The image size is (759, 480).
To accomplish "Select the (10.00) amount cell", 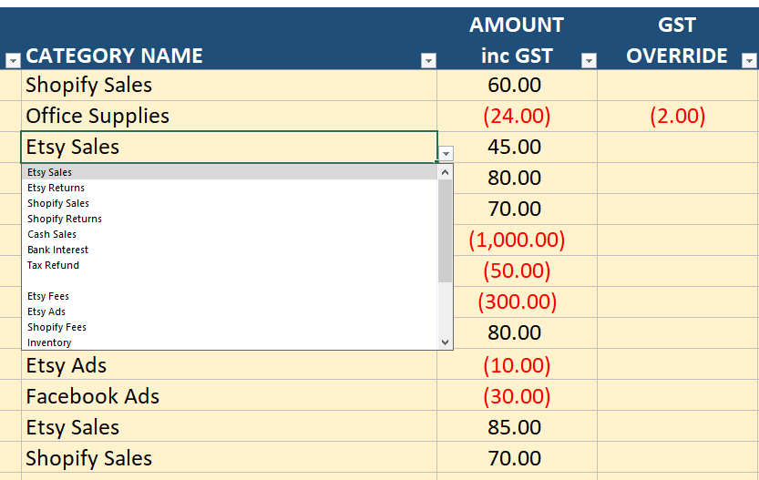I will (x=517, y=365).
